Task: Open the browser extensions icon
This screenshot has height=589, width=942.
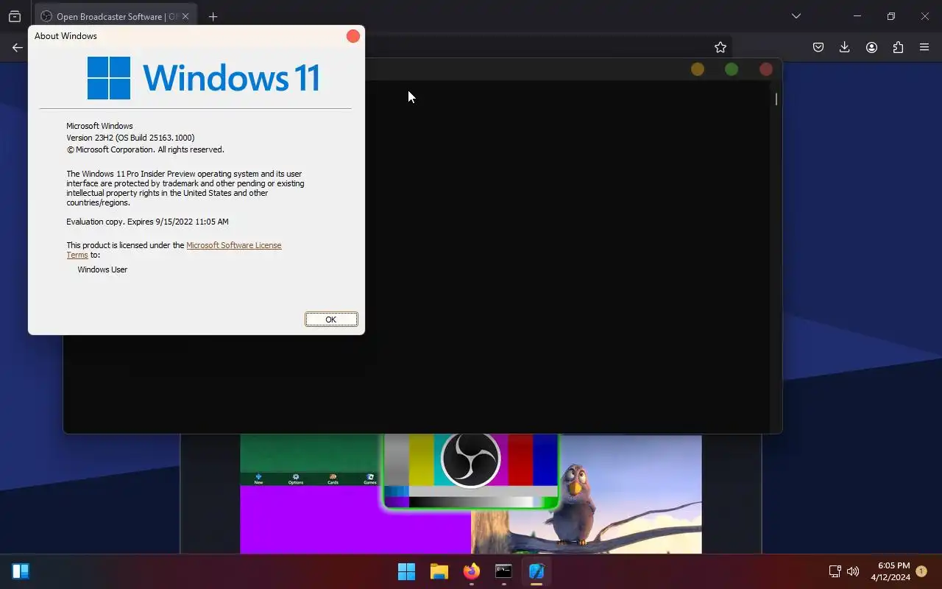Action: click(x=898, y=47)
